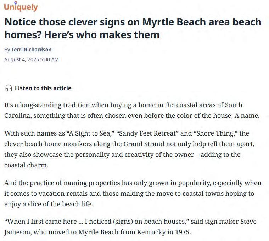Viewport: 269px width, 241px height.
Task: Click the word "By" before the author name
Action: pos(7,50)
